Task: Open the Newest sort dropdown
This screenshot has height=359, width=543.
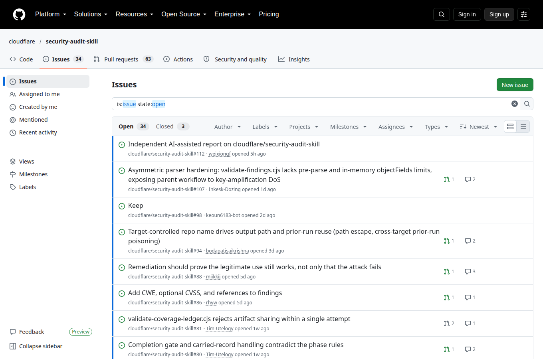Action: (478, 127)
